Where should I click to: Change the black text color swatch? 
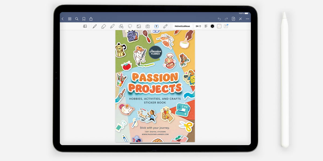(x=212, y=26)
